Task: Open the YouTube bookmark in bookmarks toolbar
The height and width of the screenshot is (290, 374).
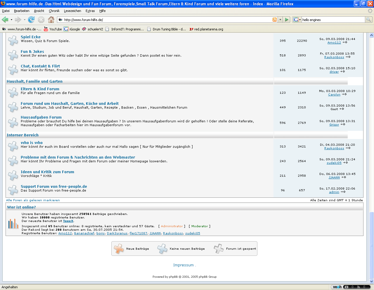Action: (53, 29)
